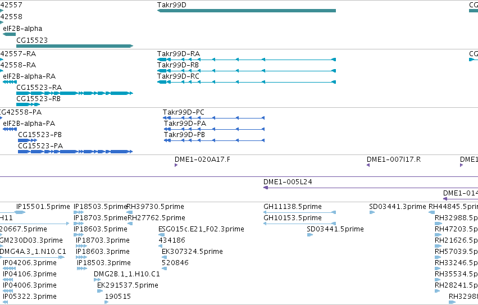Select the IP18703.3prime EST glyph
This screenshot has height=305, width=478.
pos(81,246)
